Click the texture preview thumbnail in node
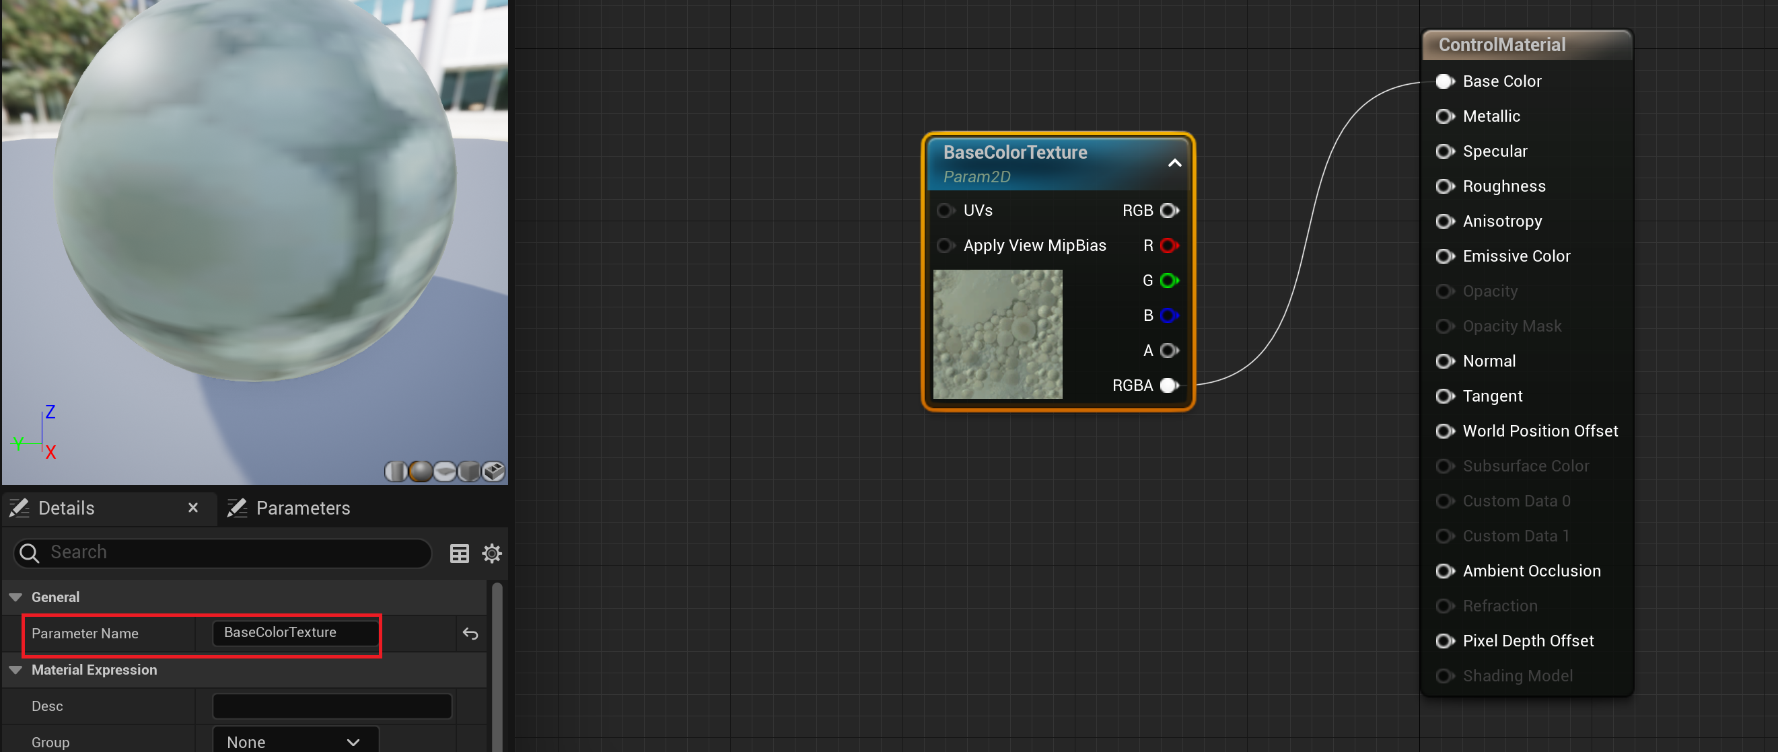The height and width of the screenshot is (752, 1778). click(x=997, y=334)
